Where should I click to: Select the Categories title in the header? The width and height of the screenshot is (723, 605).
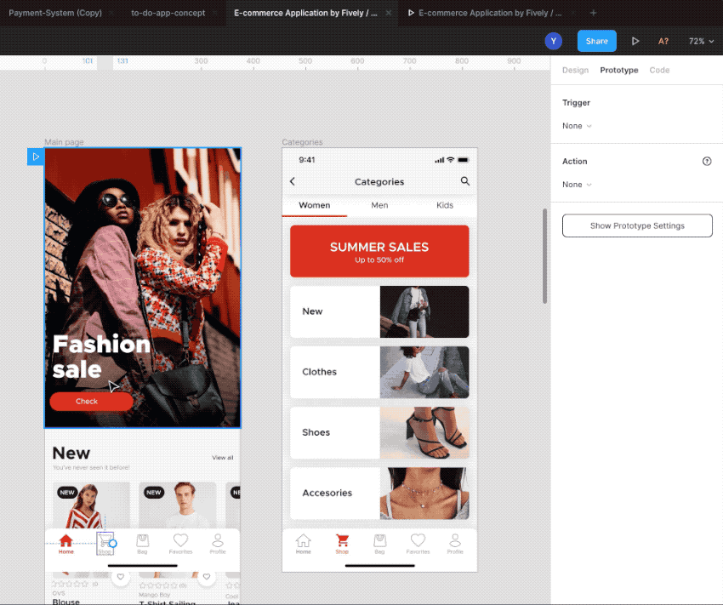[x=379, y=182]
